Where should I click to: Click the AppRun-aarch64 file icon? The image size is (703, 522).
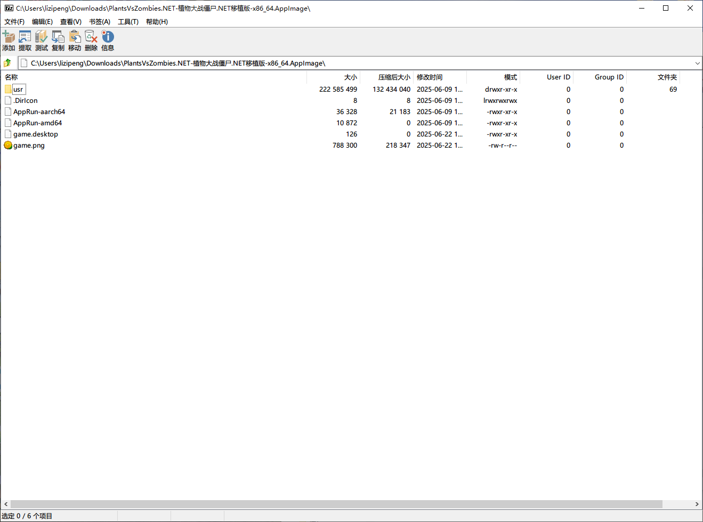[8, 111]
